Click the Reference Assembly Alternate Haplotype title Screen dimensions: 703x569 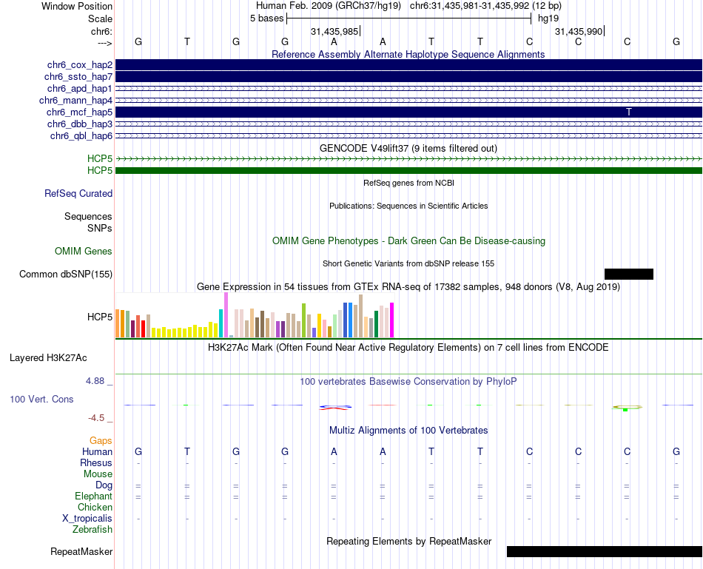click(408, 54)
